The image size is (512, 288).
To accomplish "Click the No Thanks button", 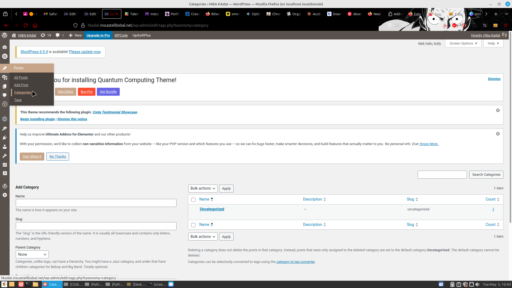I will [x=58, y=157].
